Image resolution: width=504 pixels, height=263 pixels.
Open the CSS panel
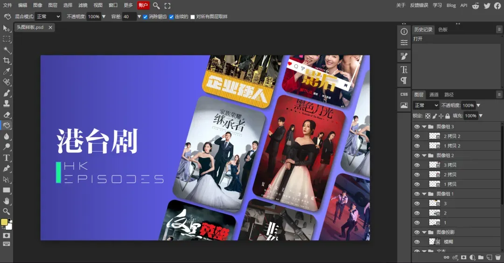(404, 94)
